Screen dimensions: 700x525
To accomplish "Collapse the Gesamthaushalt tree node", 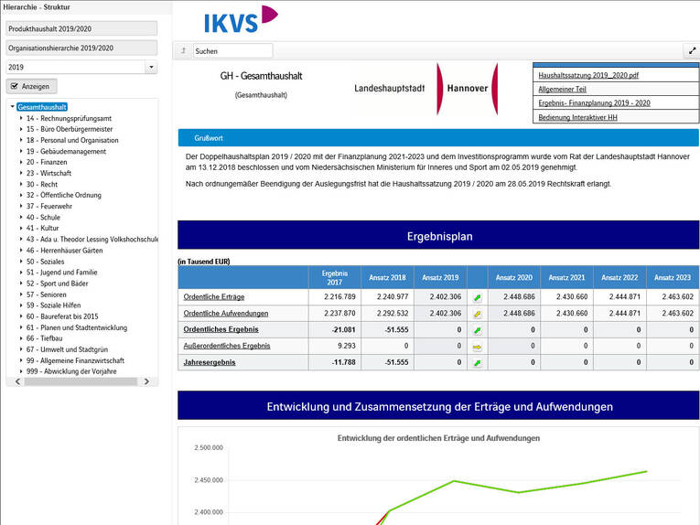I will point(12,108).
